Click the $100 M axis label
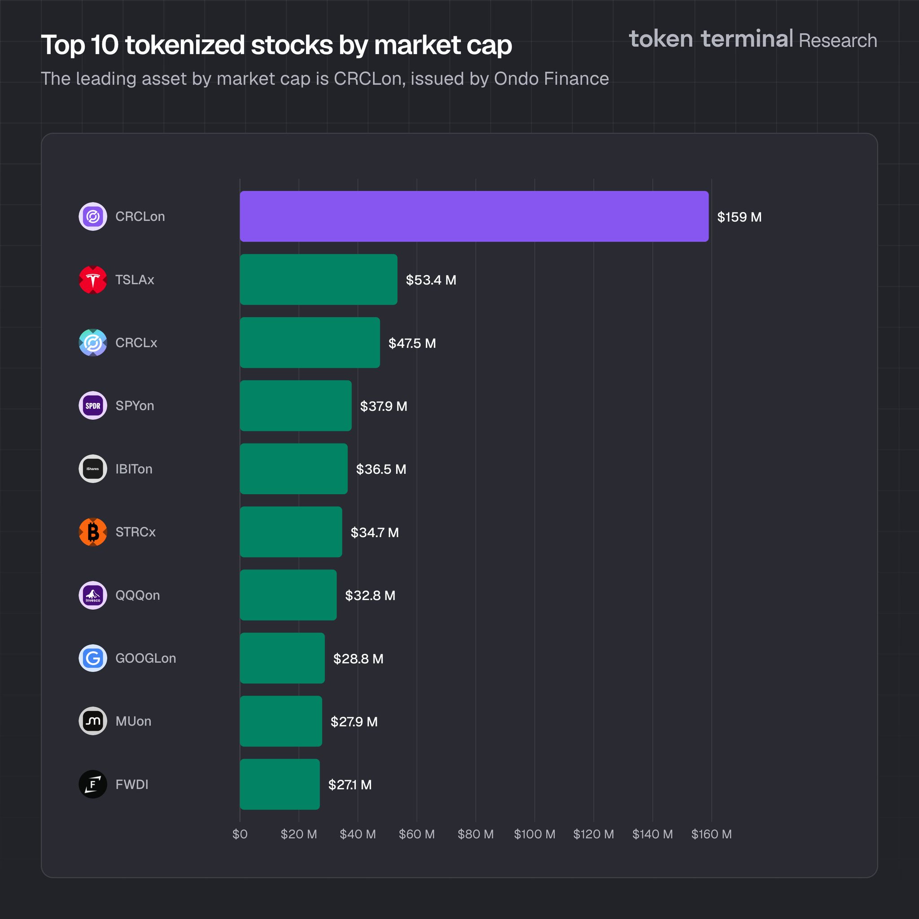919x919 pixels. pos(534,834)
